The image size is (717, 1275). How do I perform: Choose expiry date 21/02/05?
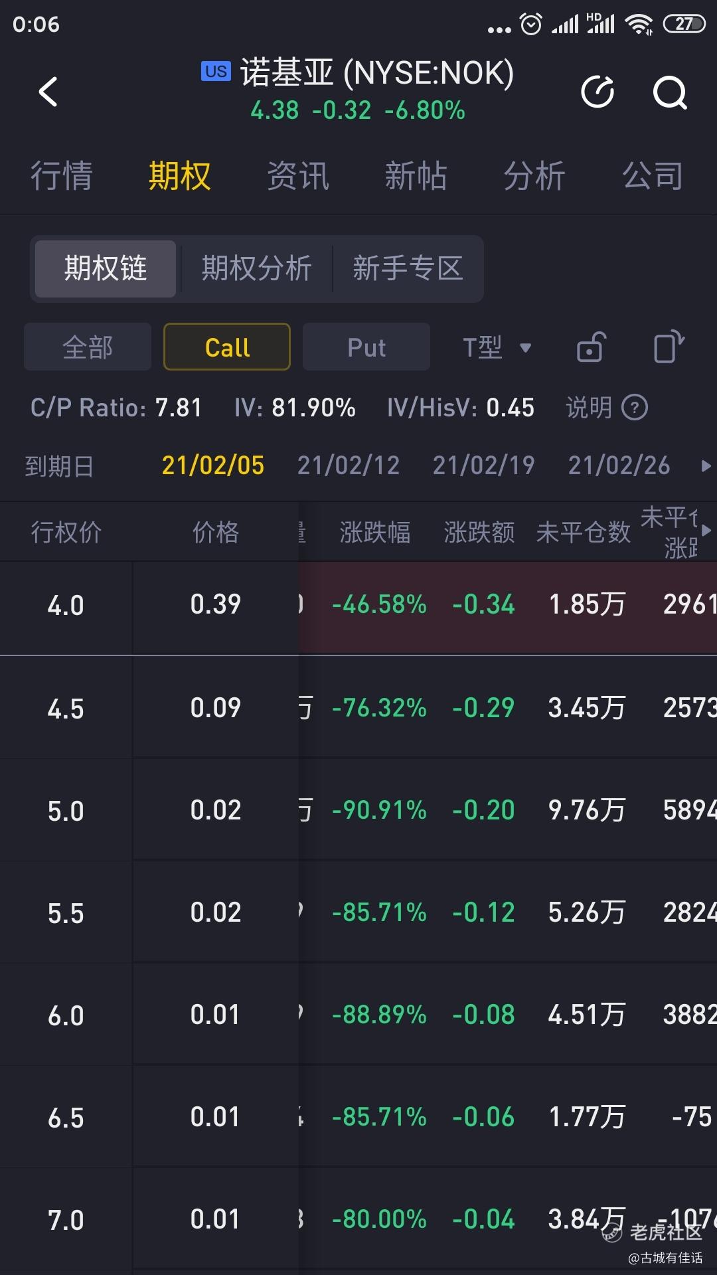point(213,465)
